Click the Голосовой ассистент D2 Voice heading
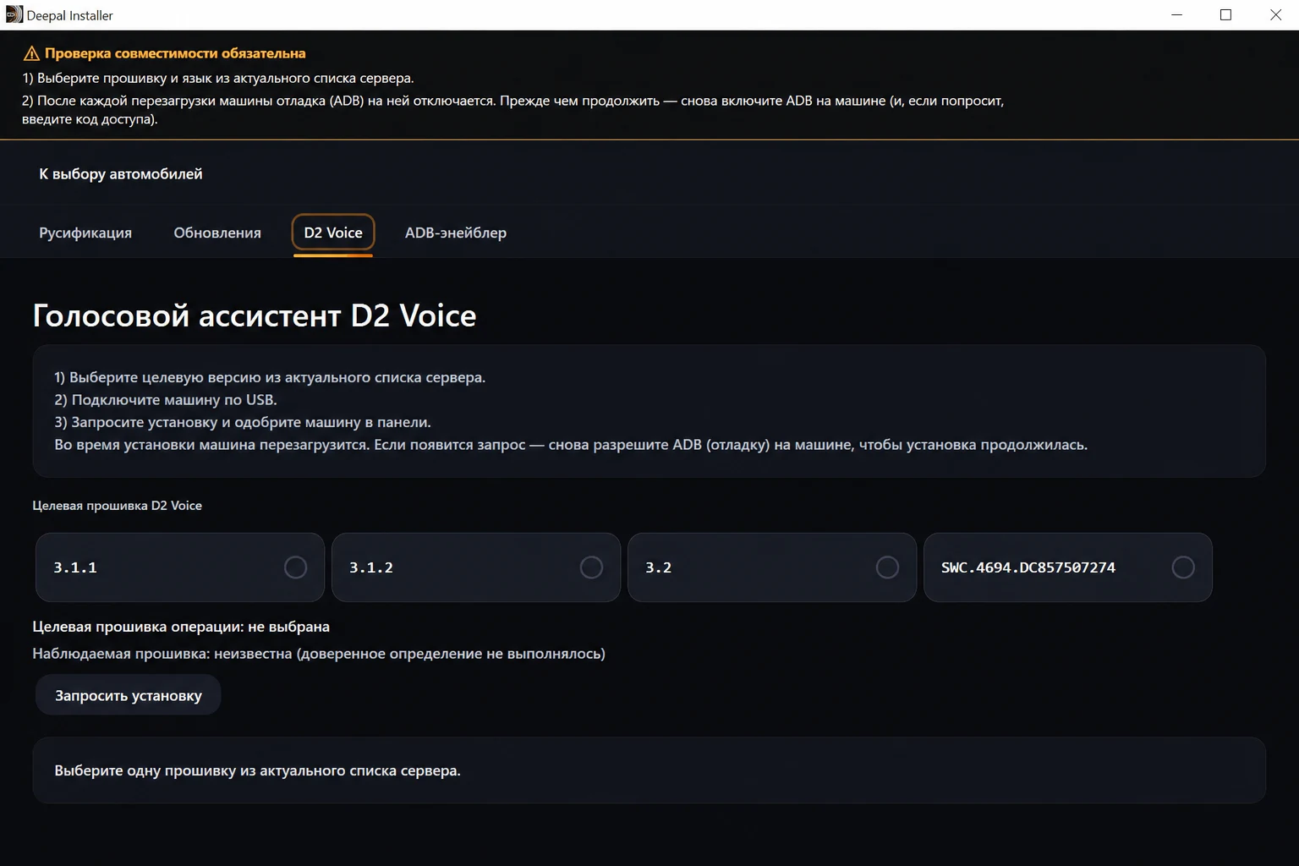Screen dimensions: 1299x866 255,315
